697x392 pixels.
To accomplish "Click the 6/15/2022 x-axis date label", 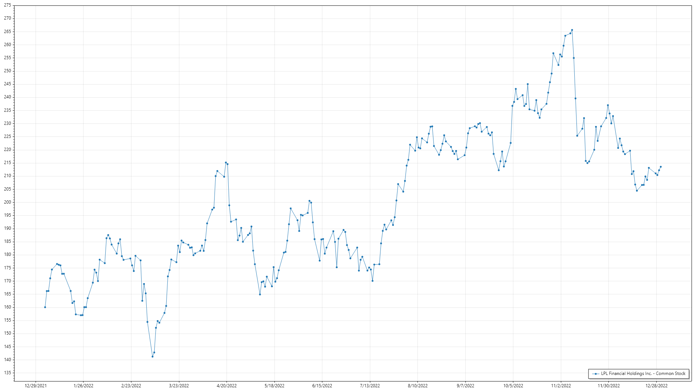I will point(322,386).
